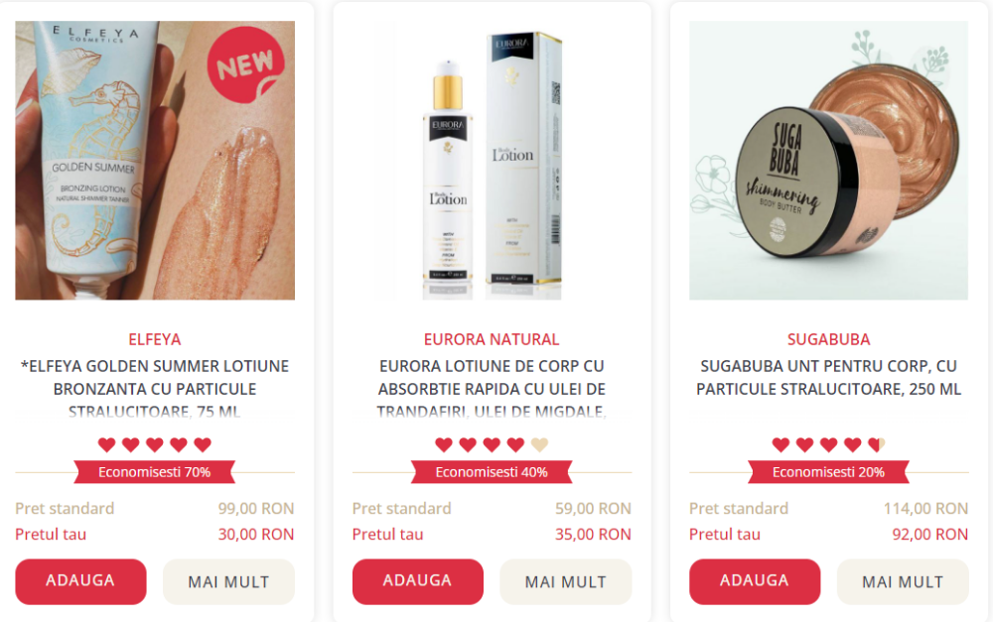Image resolution: width=993 pixels, height=622 pixels.
Task: Add Eurora body lotion with ADAUGA button
Action: (x=417, y=581)
